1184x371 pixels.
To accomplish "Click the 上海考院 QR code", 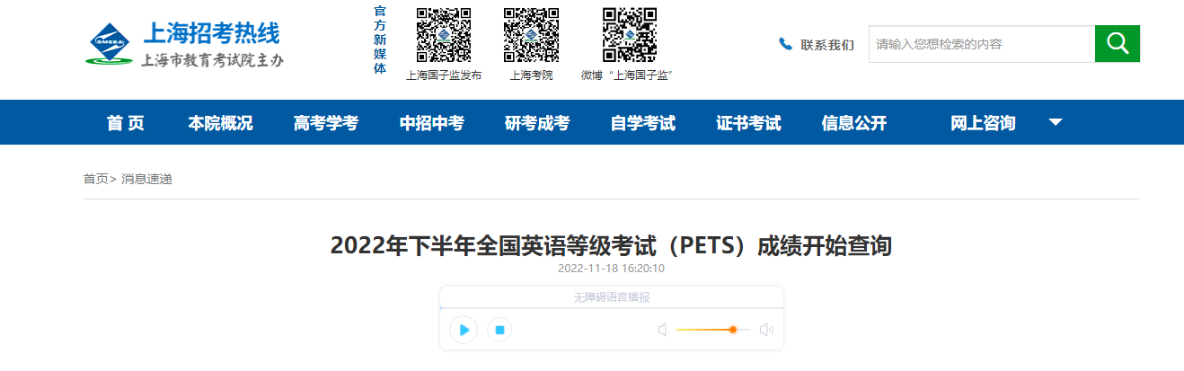I will click(531, 36).
